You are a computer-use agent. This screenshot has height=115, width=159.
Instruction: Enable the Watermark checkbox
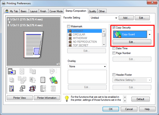pos(69,26)
